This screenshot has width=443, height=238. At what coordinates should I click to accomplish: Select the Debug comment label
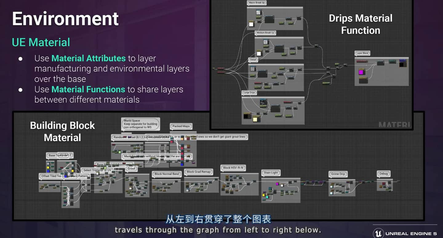pos(384,174)
